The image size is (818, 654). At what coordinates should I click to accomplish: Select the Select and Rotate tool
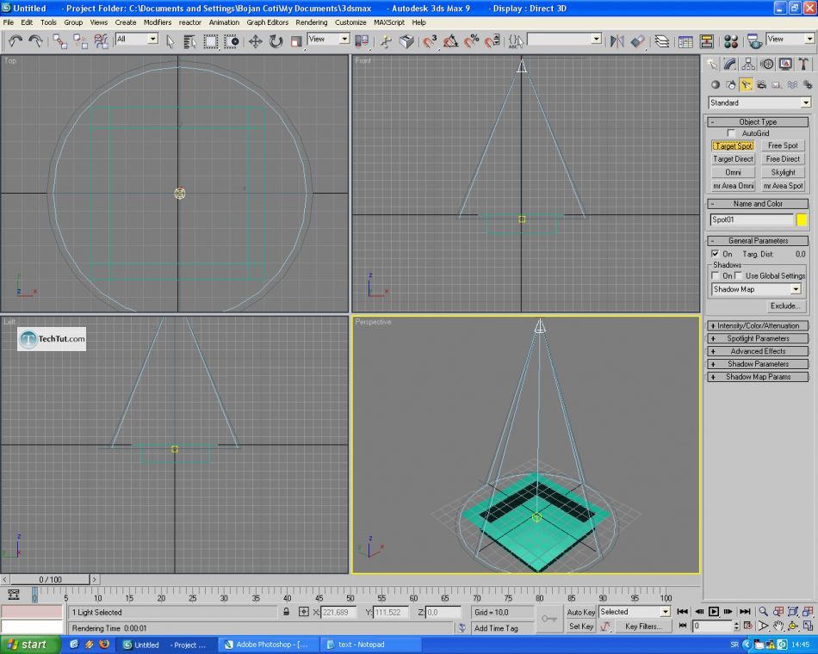276,40
